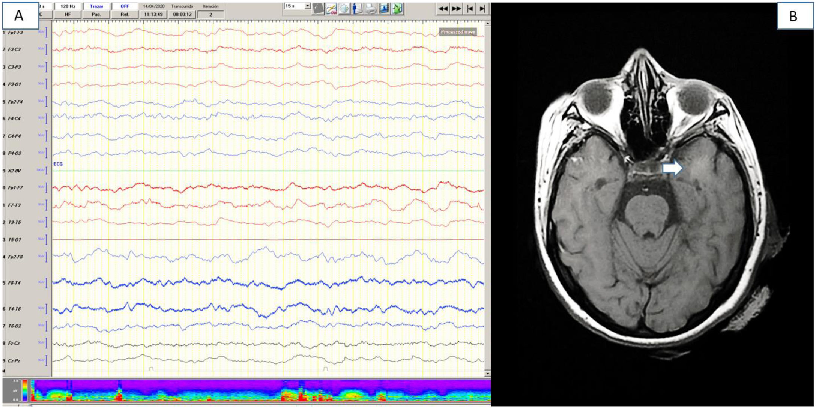Open the patient info icon
This screenshot has width=816, height=408.
(x=357, y=9)
